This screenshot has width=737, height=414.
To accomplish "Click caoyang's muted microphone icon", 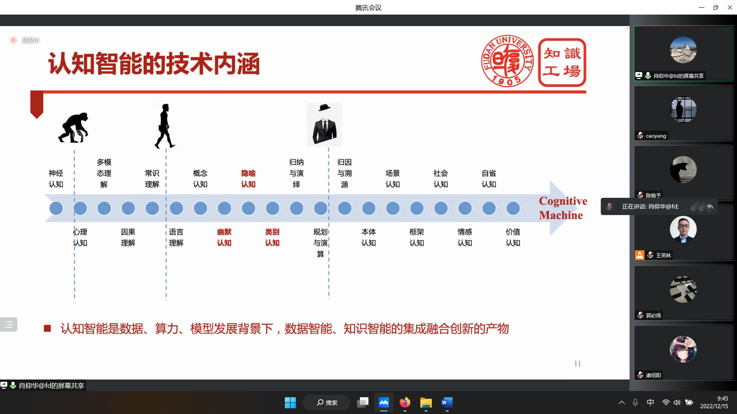I will [640, 135].
